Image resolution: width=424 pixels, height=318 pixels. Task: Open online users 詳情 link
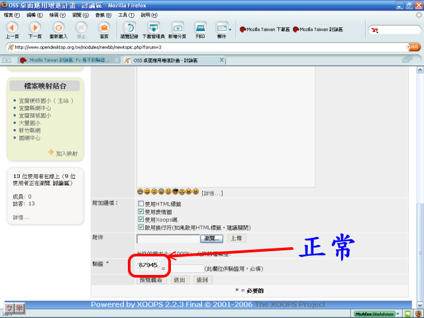pos(21,217)
